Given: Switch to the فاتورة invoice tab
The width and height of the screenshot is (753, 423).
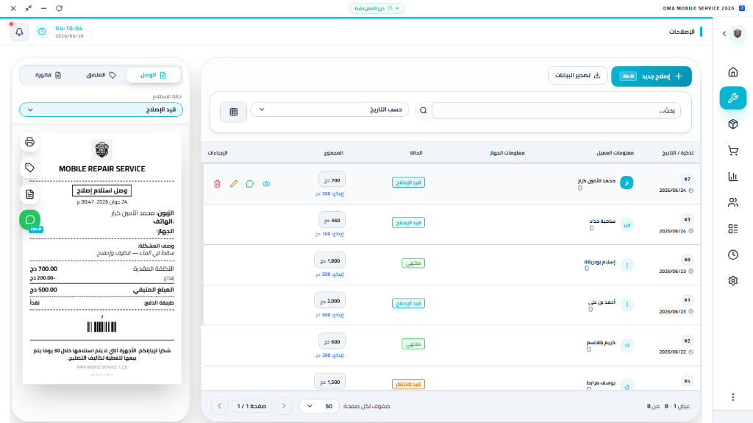Looking at the screenshot, I should (48, 75).
